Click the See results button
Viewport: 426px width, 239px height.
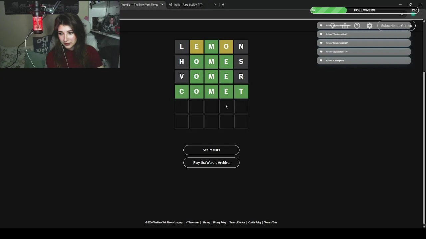[211, 150]
